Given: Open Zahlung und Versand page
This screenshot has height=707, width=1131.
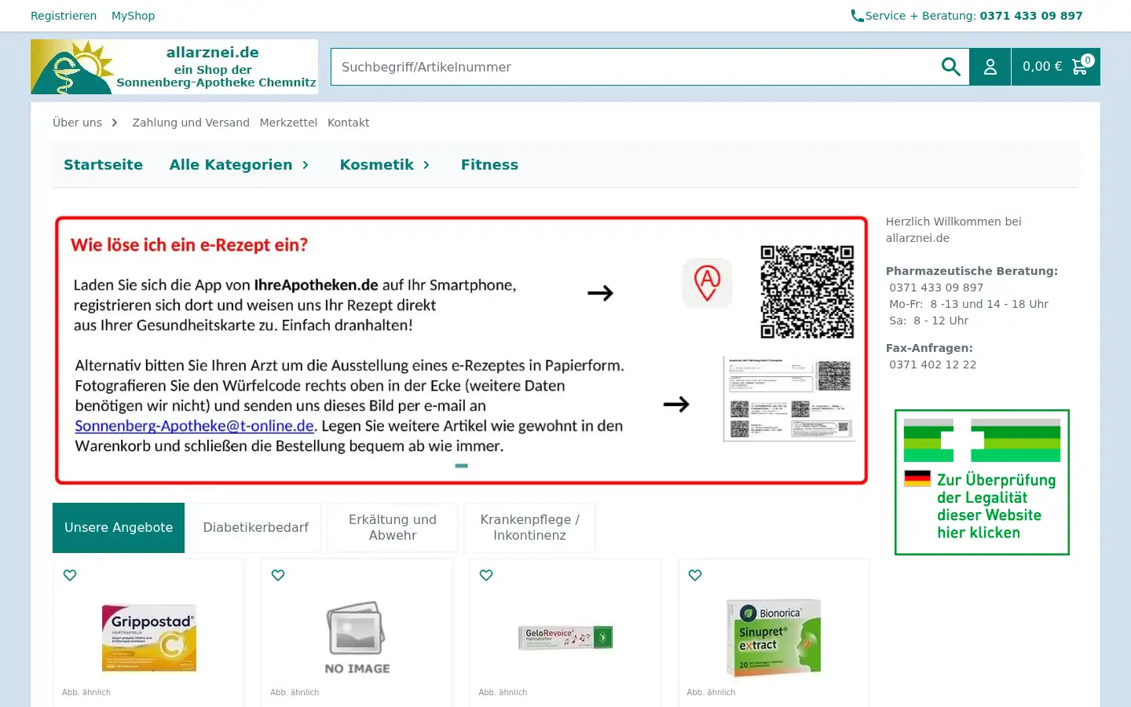Looking at the screenshot, I should pyautogui.click(x=191, y=123).
